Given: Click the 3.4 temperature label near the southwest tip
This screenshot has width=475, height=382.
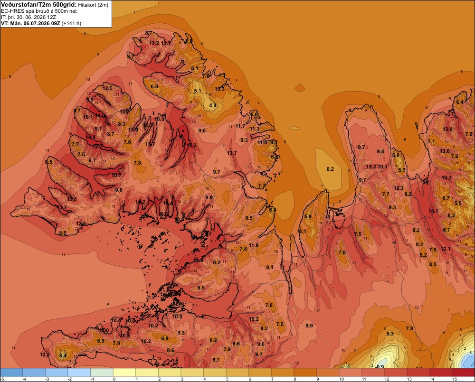Looking at the screenshot, I should (x=63, y=355).
